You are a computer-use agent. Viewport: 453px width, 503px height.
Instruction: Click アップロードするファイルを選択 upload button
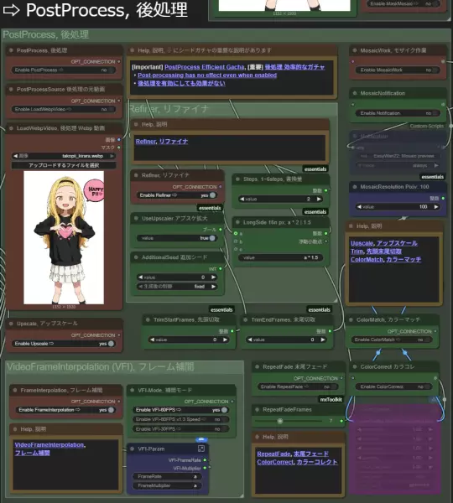click(64, 165)
